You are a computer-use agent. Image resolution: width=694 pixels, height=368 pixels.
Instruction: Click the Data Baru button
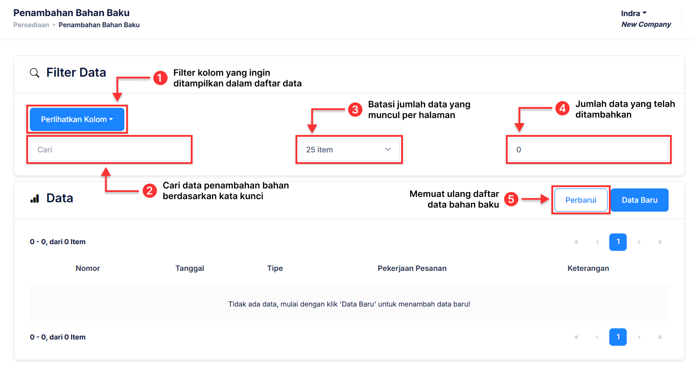639,200
